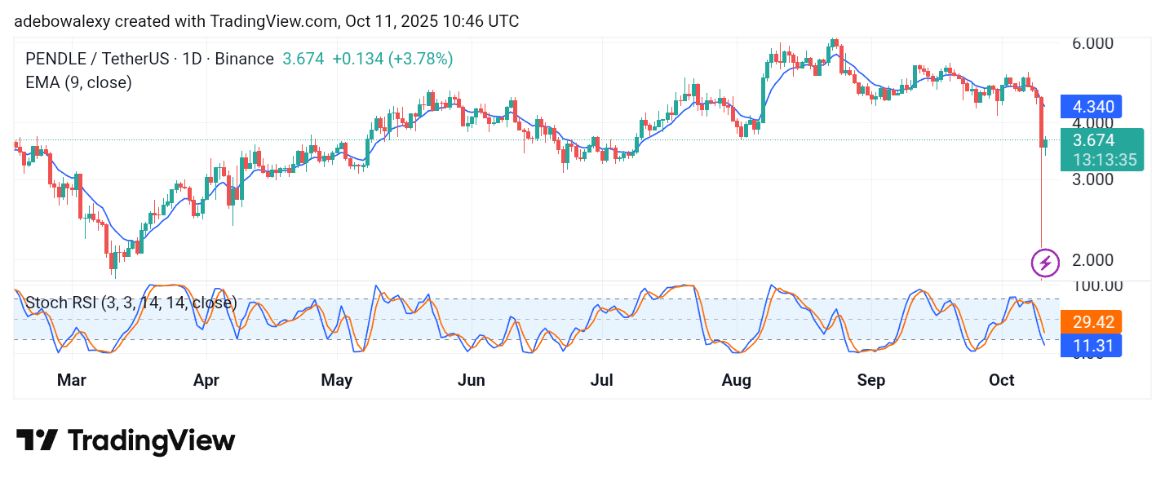This screenshot has width=1165, height=482.
Task: Click the 100.00 Stoch RSI scale label
Action: tap(1097, 285)
